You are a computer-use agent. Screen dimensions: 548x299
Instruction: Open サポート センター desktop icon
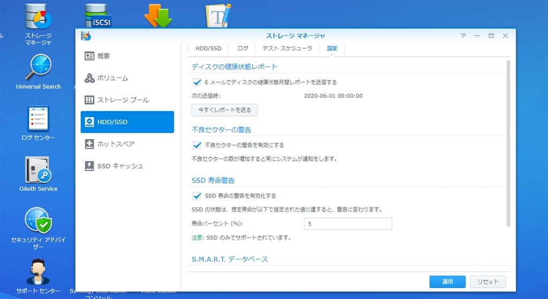pos(39,277)
